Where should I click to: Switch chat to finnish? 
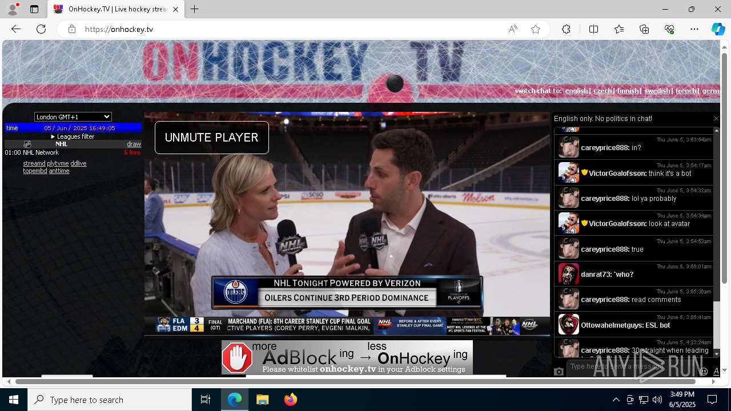tap(628, 91)
